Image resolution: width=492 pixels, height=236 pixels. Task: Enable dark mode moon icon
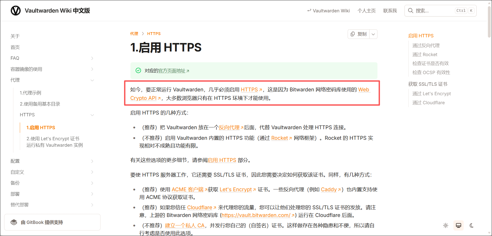click(471, 225)
